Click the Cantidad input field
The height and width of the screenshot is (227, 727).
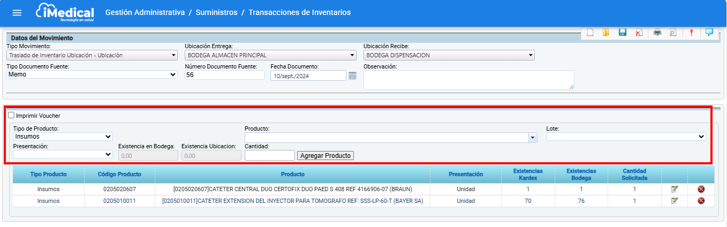tap(269, 155)
